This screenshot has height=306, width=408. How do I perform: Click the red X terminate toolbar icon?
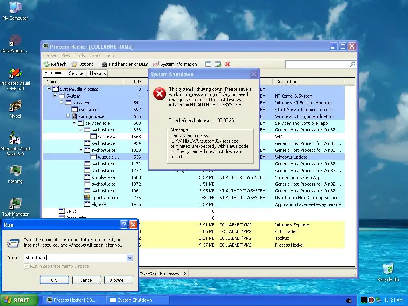click(x=228, y=64)
